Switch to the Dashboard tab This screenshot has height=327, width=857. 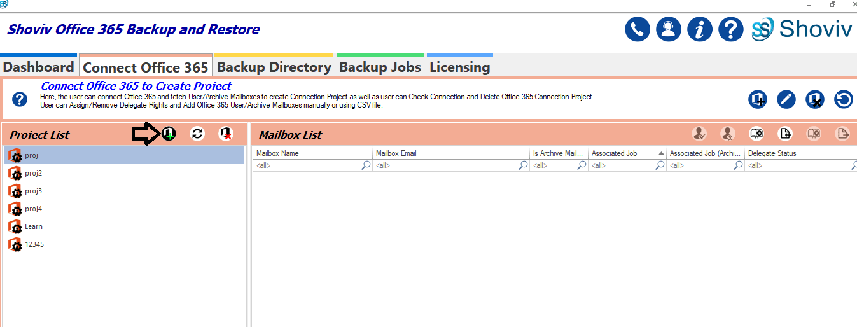[x=39, y=67]
